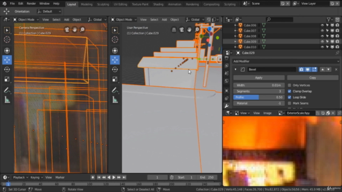Select the Measure tool in left viewport

click(7, 100)
